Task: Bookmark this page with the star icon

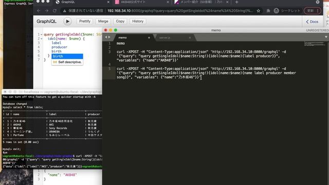Action: tap(259, 11)
